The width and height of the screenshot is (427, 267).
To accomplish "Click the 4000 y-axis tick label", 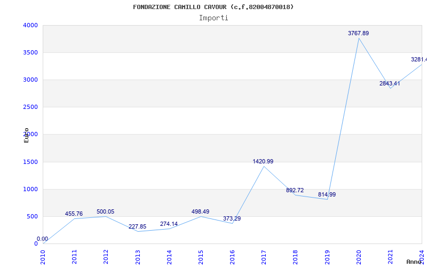I will point(30,25).
